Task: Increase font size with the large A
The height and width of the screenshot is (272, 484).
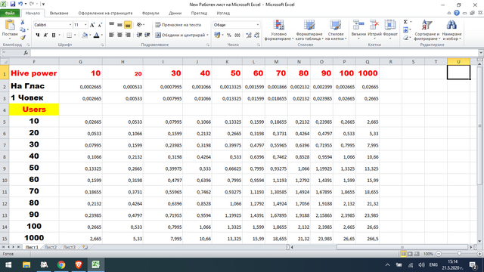Action: tap(92, 25)
